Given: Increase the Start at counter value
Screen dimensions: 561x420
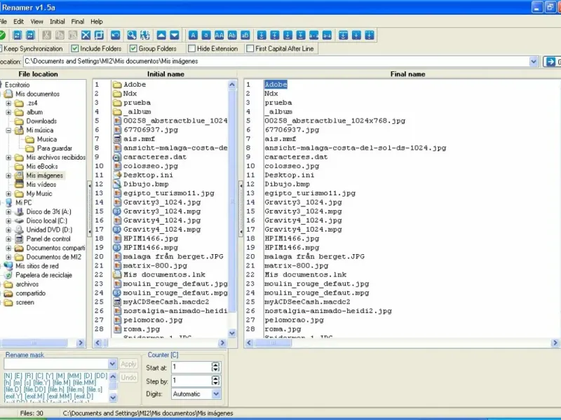Looking at the screenshot, I should coord(216,364).
